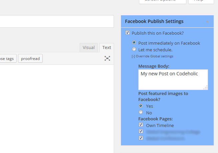218x153 pixels.
Task: Select Yes for posting featured images
Action: [x=141, y=106]
